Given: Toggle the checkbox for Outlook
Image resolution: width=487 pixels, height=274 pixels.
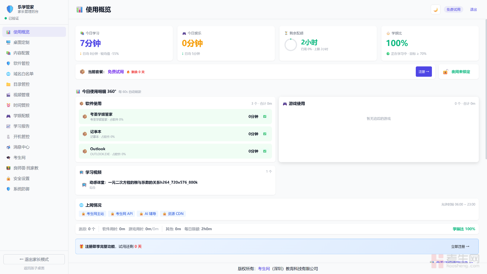Looking at the screenshot, I should click(x=265, y=151).
